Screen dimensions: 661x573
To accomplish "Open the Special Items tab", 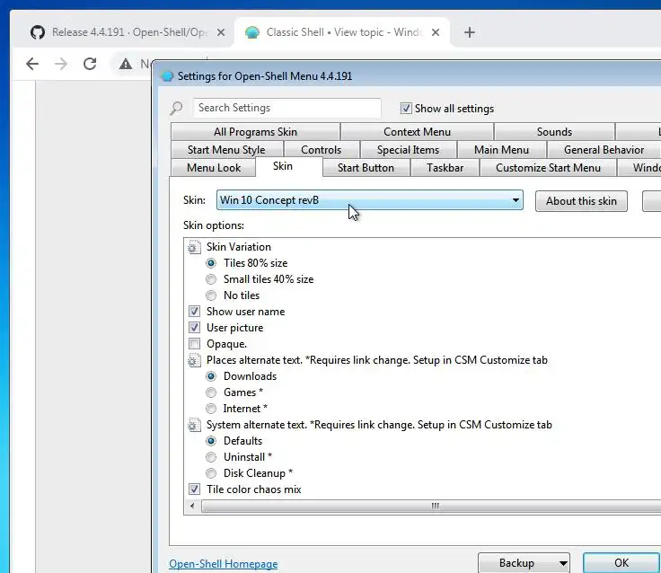I will (408, 150).
